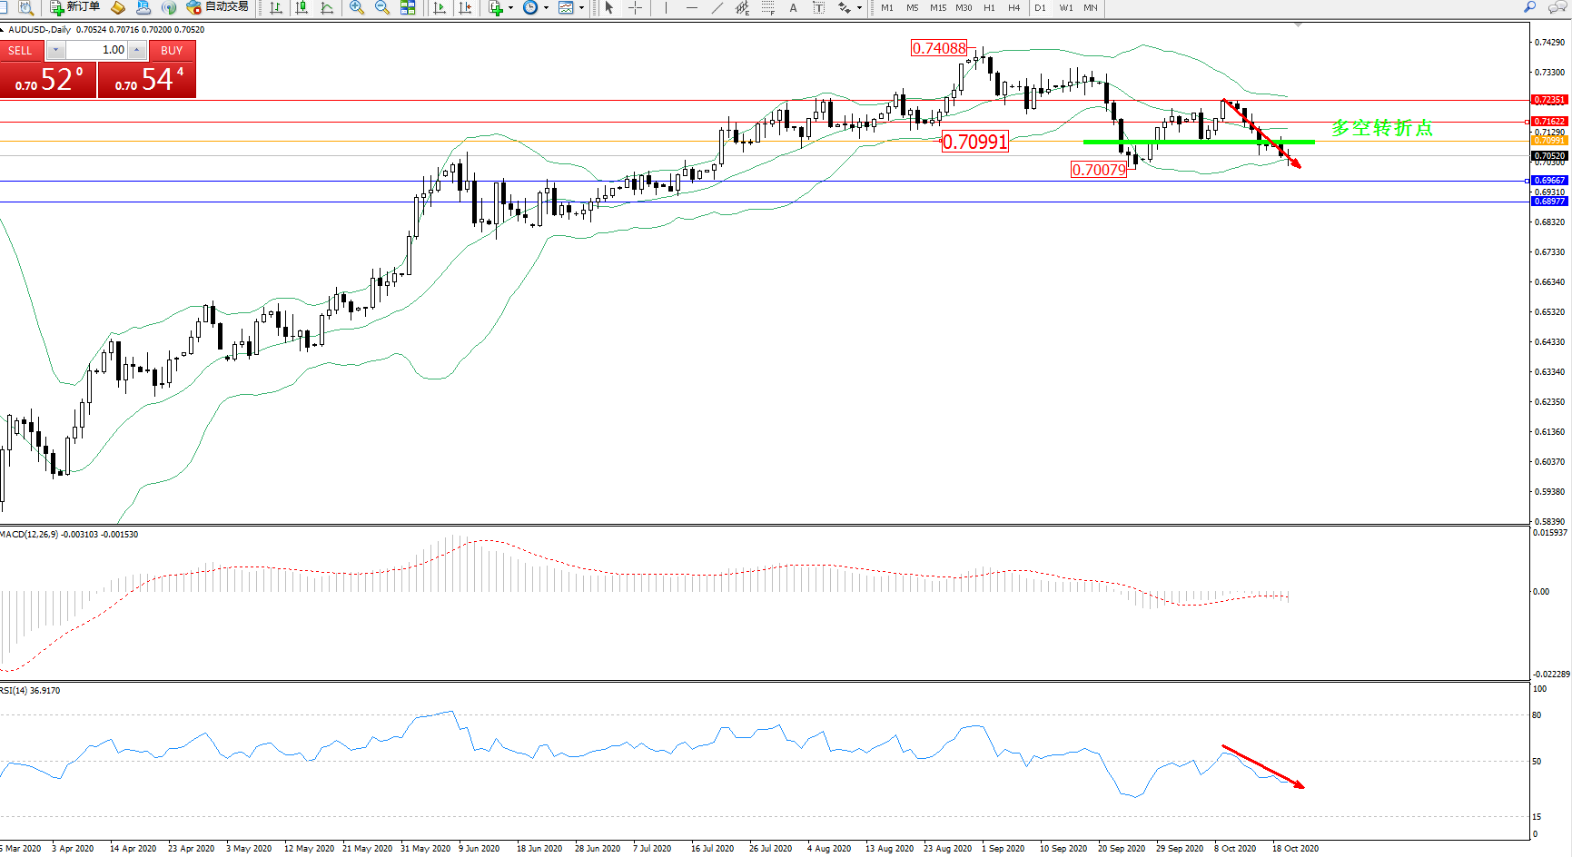
Task: Switch chart to line chart mode
Action: (327, 7)
